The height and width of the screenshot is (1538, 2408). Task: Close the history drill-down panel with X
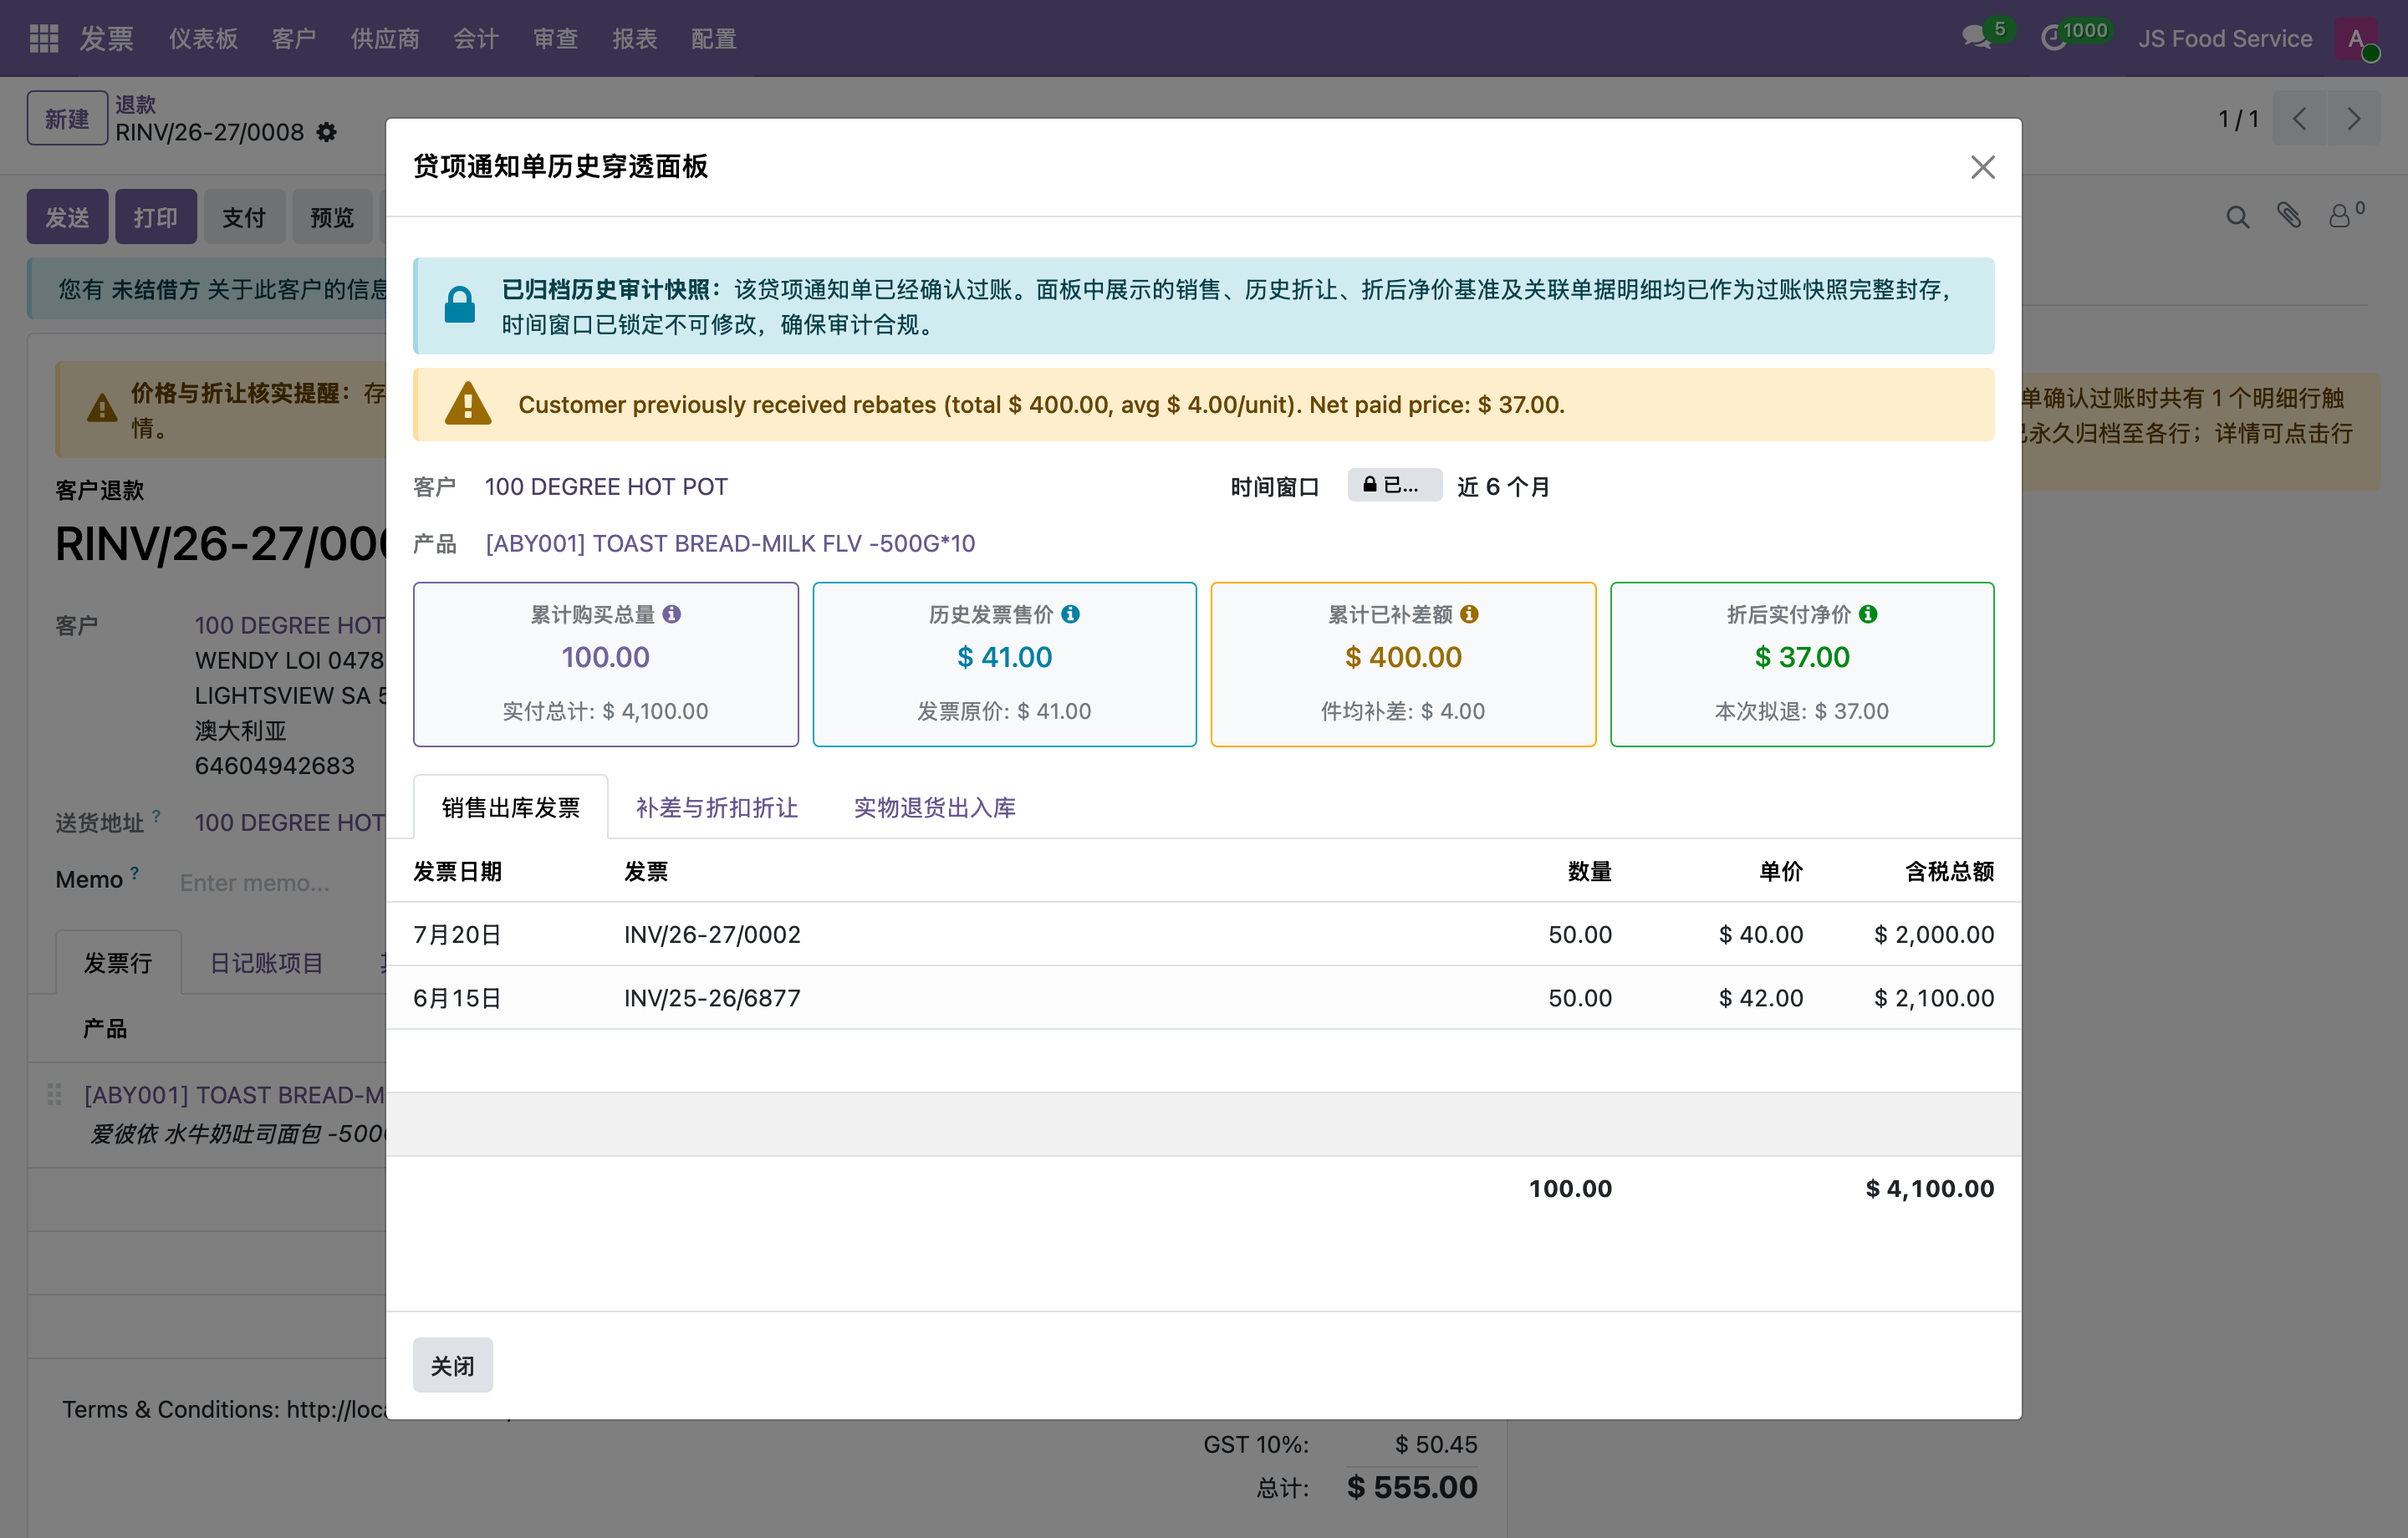pyautogui.click(x=1982, y=167)
